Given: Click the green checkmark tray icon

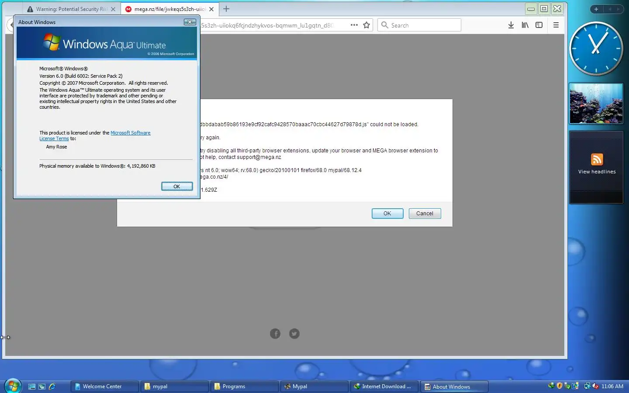Looking at the screenshot, I should point(567,386).
